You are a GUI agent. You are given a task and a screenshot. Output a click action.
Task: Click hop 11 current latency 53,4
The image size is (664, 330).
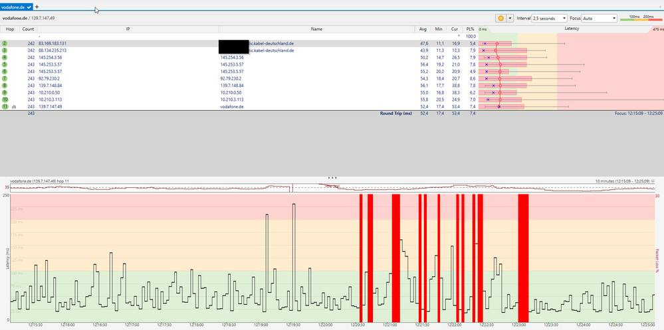pos(455,107)
